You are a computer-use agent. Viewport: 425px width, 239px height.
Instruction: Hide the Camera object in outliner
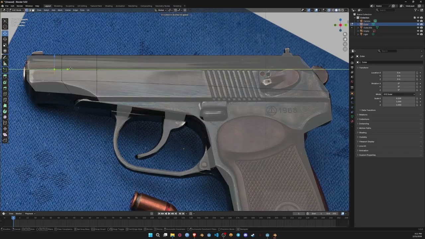click(418, 21)
